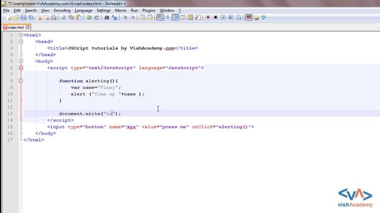Start macro recording with red dot icon

[x=208, y=18]
